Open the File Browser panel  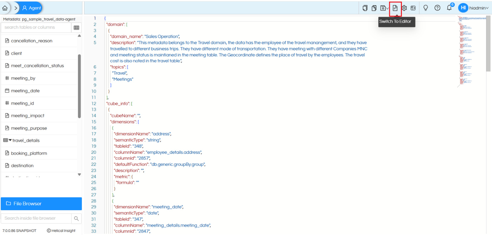(x=41, y=204)
